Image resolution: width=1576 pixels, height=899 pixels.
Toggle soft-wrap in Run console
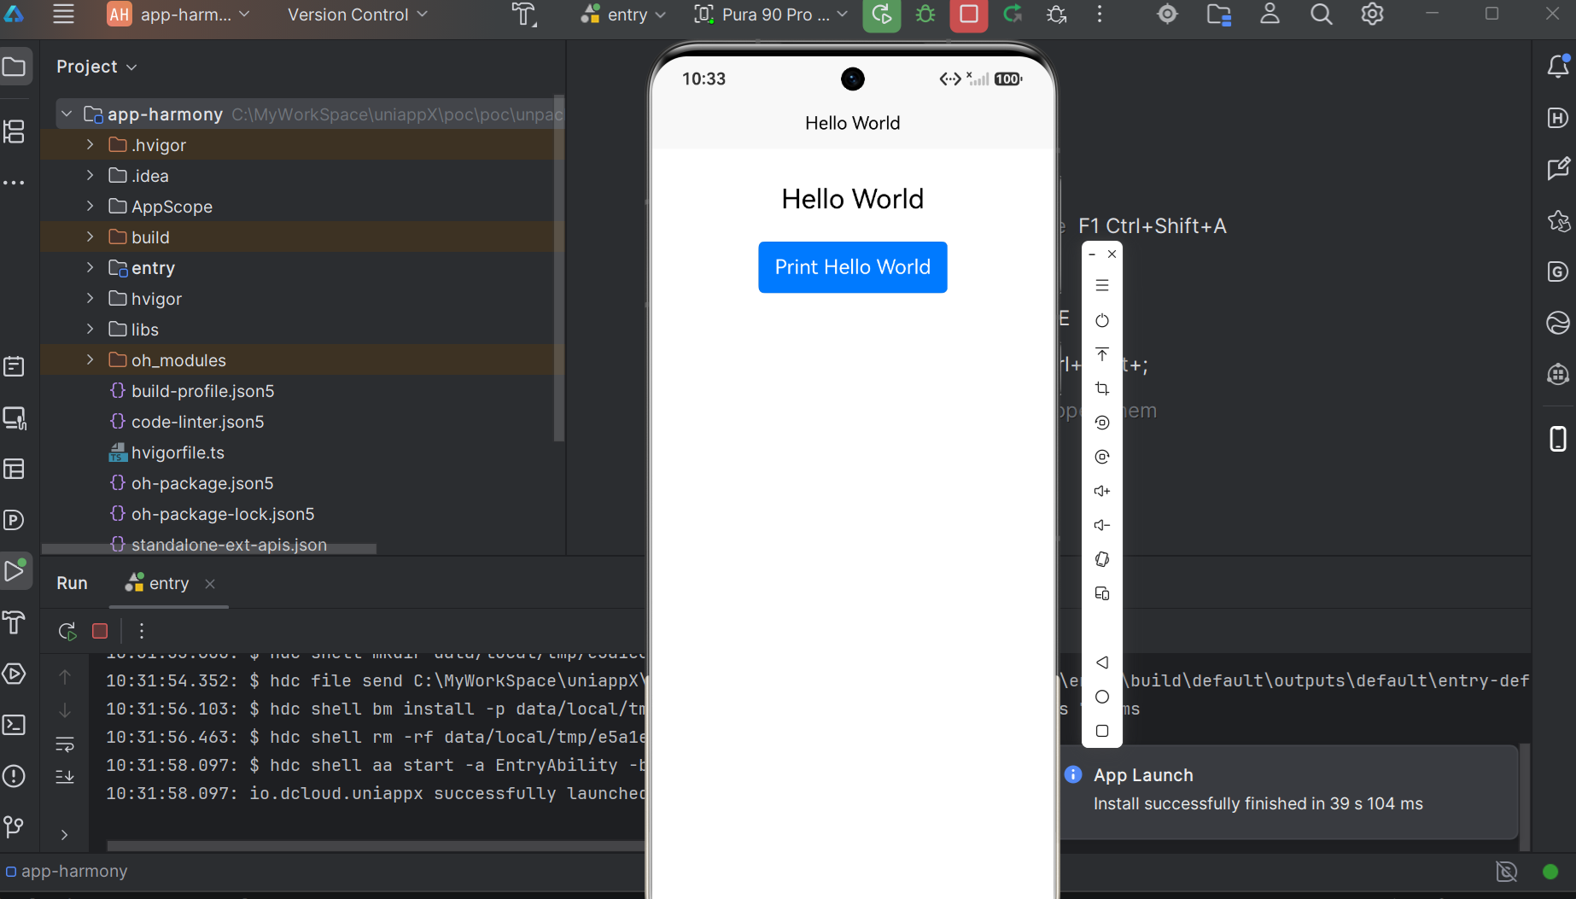pyautogui.click(x=65, y=744)
